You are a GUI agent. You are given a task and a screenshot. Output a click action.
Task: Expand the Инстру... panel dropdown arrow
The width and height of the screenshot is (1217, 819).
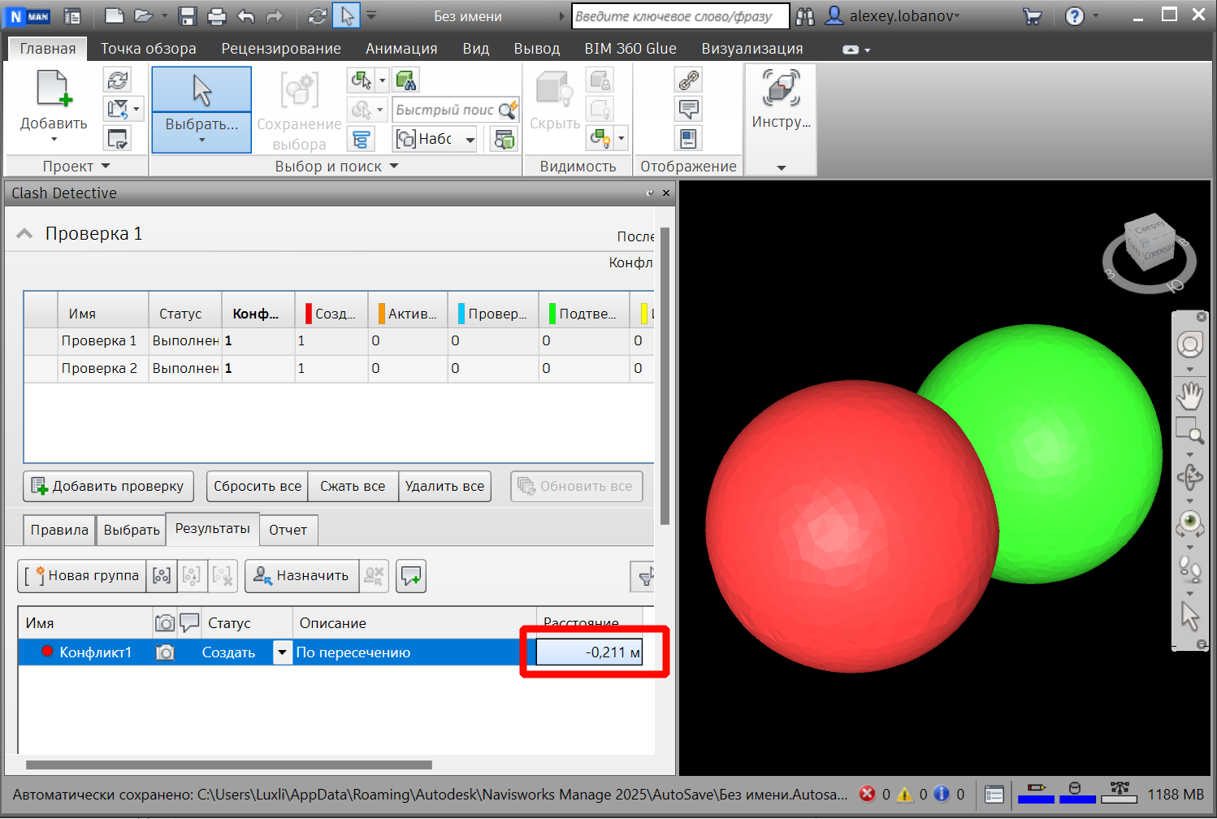(x=781, y=167)
